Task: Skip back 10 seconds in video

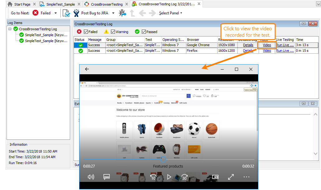Action: [x=153, y=177]
